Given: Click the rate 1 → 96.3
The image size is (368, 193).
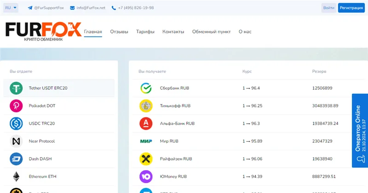Looking at the screenshot, I should coord(251,123).
